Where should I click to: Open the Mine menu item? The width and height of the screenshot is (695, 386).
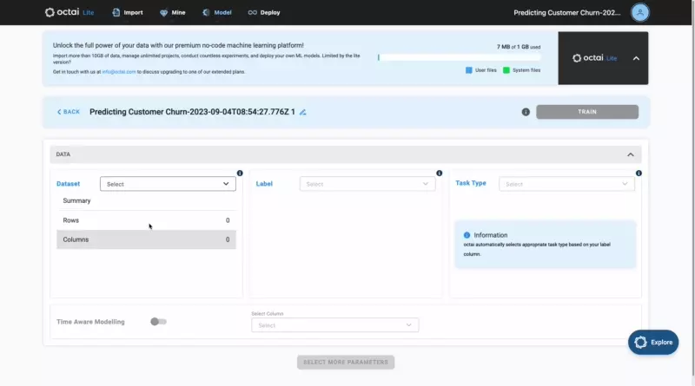point(172,12)
